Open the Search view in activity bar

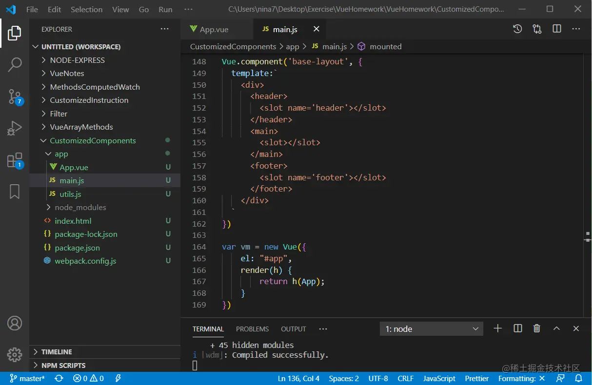pyautogui.click(x=15, y=64)
